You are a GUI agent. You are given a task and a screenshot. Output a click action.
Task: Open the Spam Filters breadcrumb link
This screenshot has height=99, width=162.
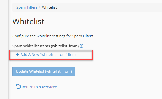[27, 7]
